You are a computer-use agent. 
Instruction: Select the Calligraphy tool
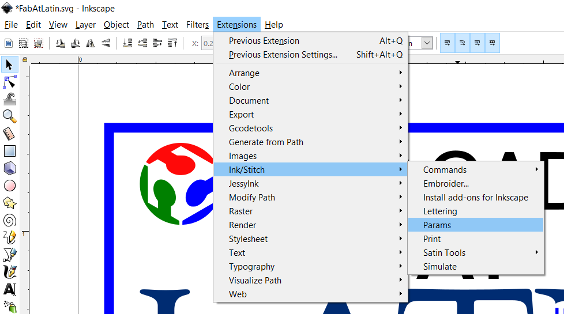coord(9,272)
